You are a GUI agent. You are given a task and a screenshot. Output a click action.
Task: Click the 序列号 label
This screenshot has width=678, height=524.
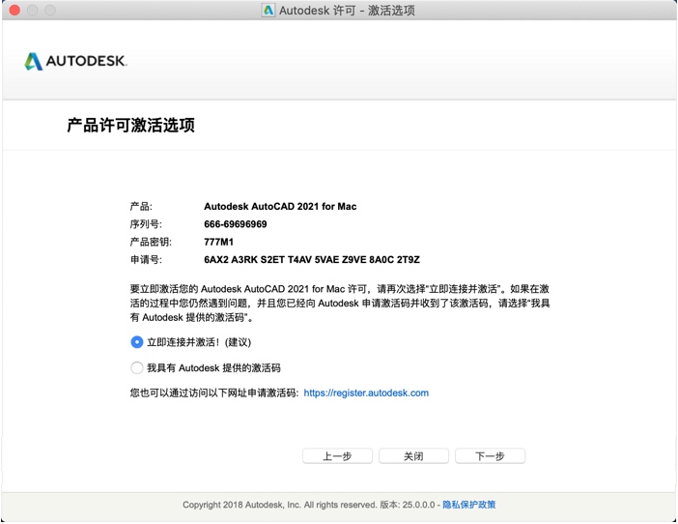[146, 224]
